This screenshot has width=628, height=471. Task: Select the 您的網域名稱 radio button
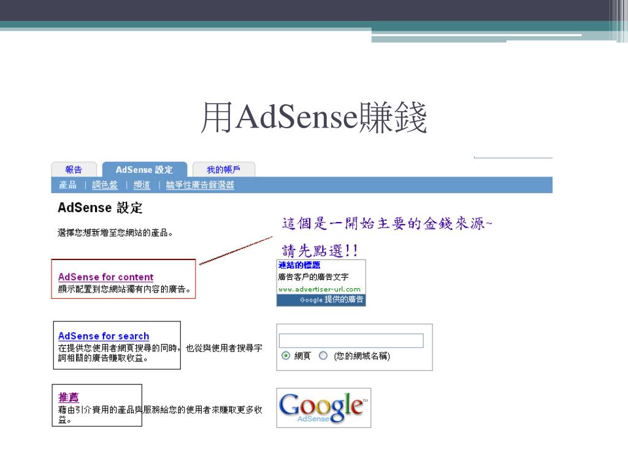click(323, 356)
